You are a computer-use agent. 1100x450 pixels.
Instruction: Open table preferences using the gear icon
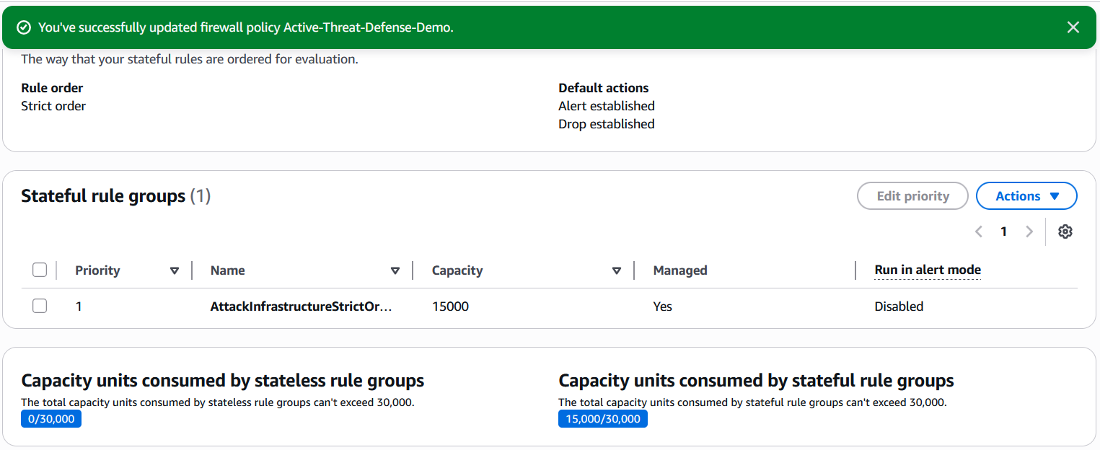(1065, 231)
